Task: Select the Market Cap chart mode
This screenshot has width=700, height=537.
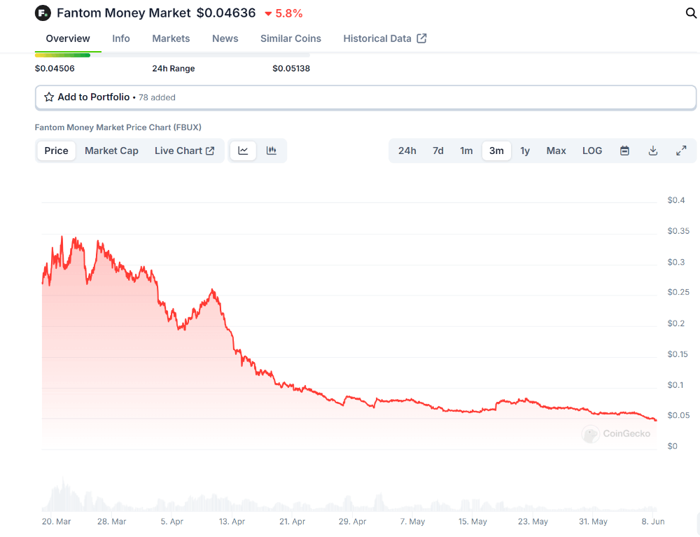Action: coord(111,151)
